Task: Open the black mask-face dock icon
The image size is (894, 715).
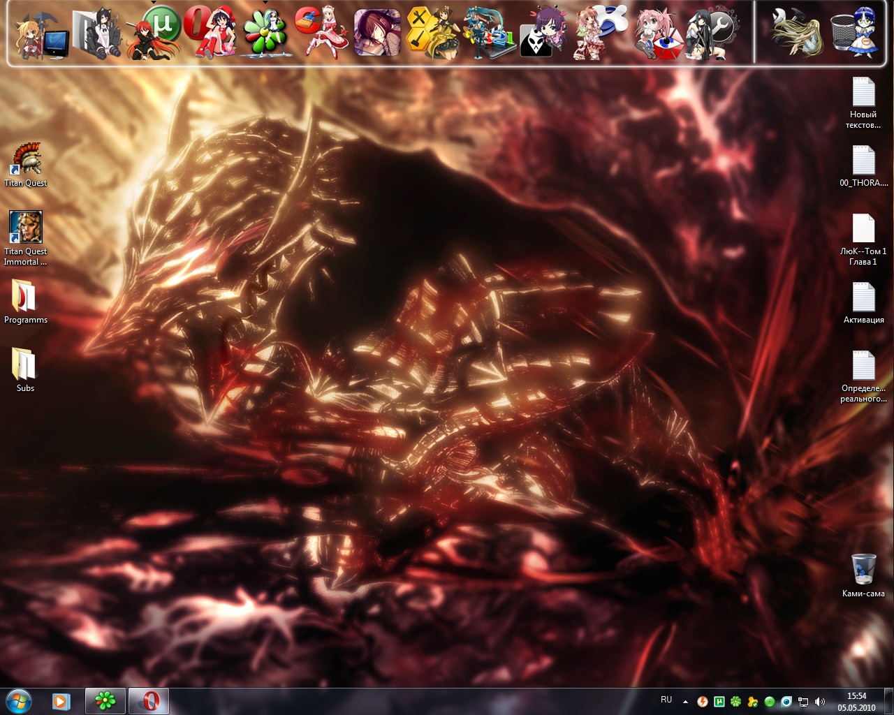Action: [x=543, y=32]
